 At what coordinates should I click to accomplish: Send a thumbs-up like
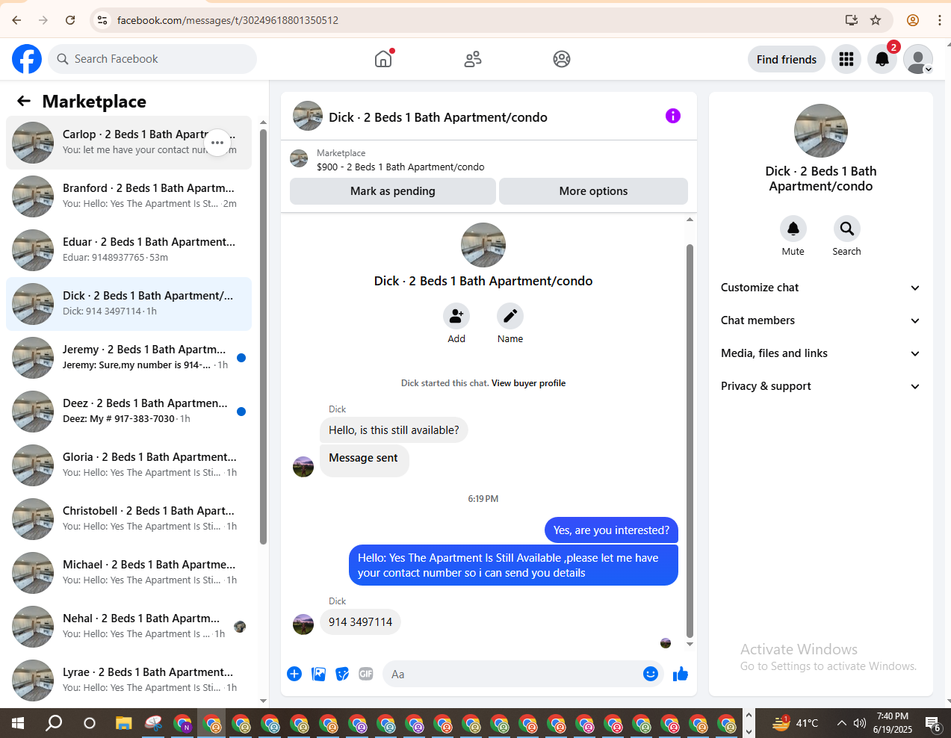[681, 674]
